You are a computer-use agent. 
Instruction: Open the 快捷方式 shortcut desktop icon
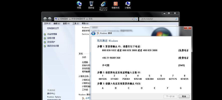(x=116, y=5)
